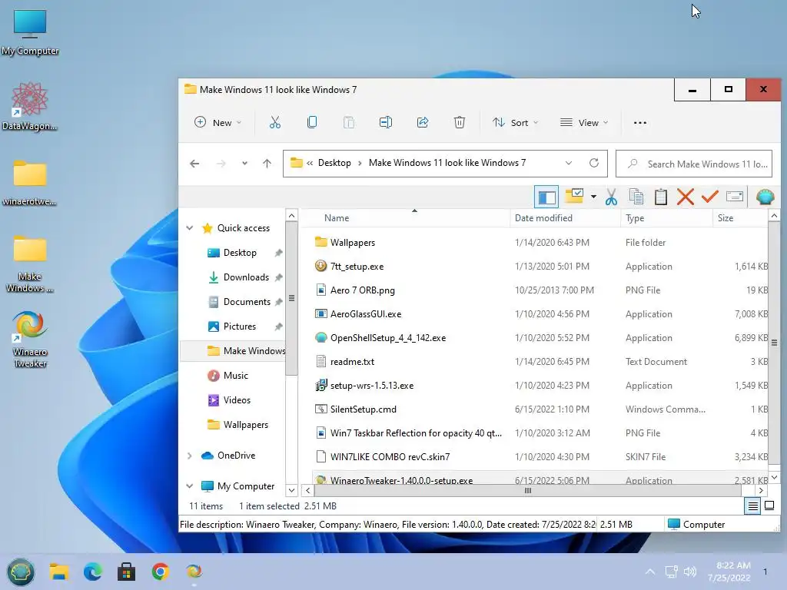The width and height of the screenshot is (787, 590).
Task: Open the View dropdown menu
Action: (584, 122)
